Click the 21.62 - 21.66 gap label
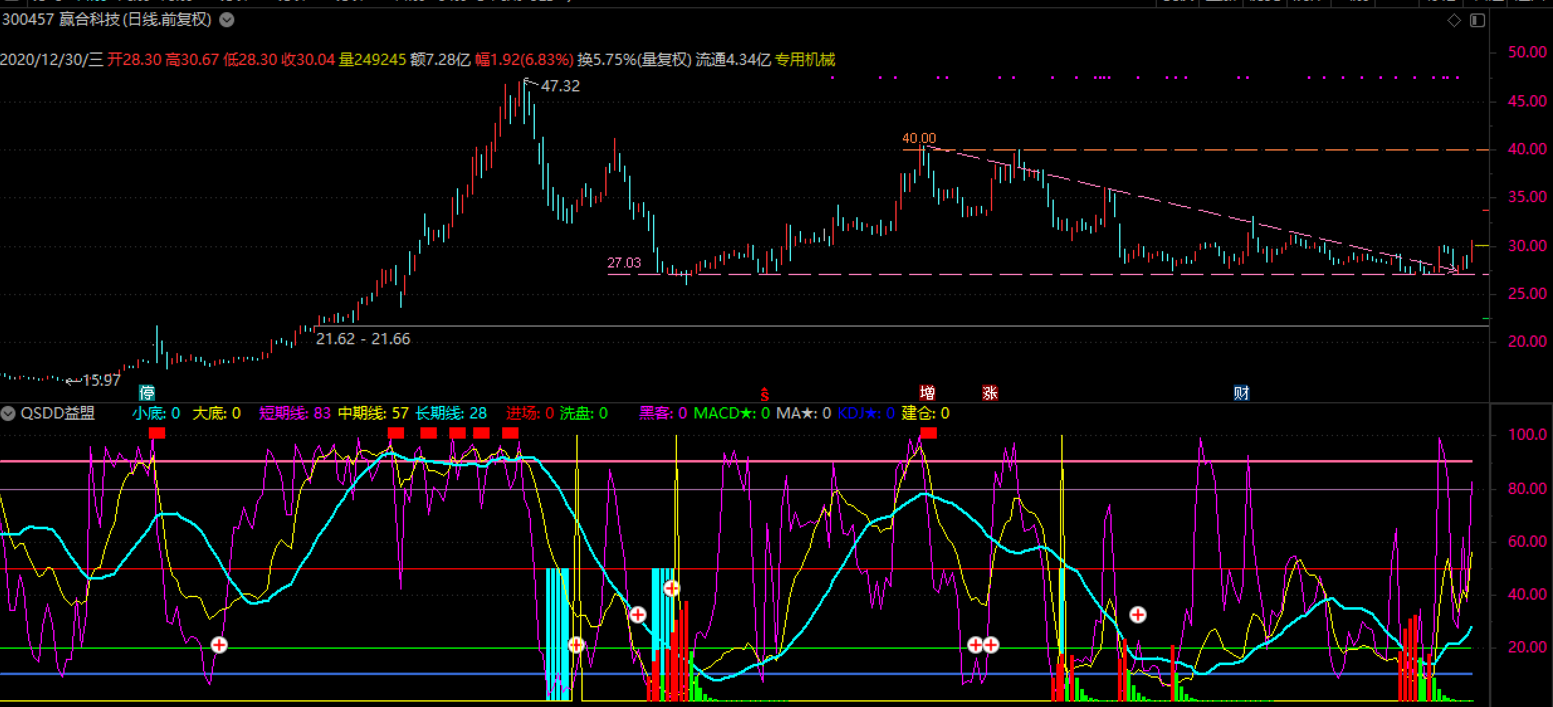Screen dimensions: 1553x707 point(363,339)
